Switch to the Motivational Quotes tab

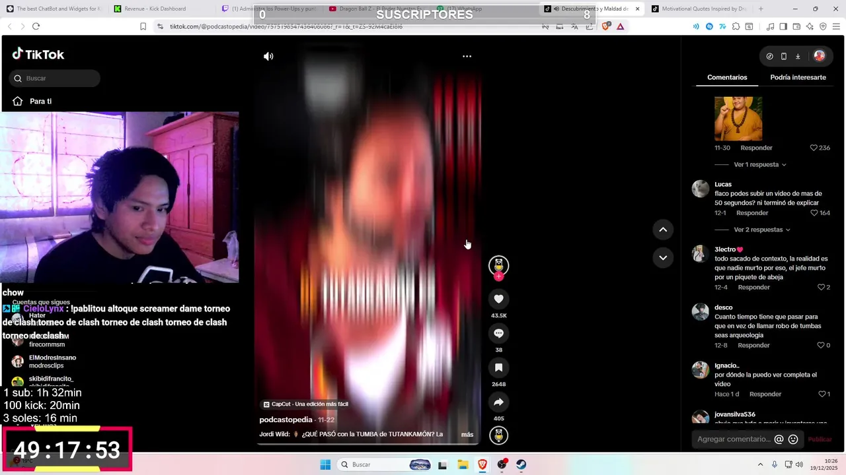pyautogui.click(x=701, y=9)
